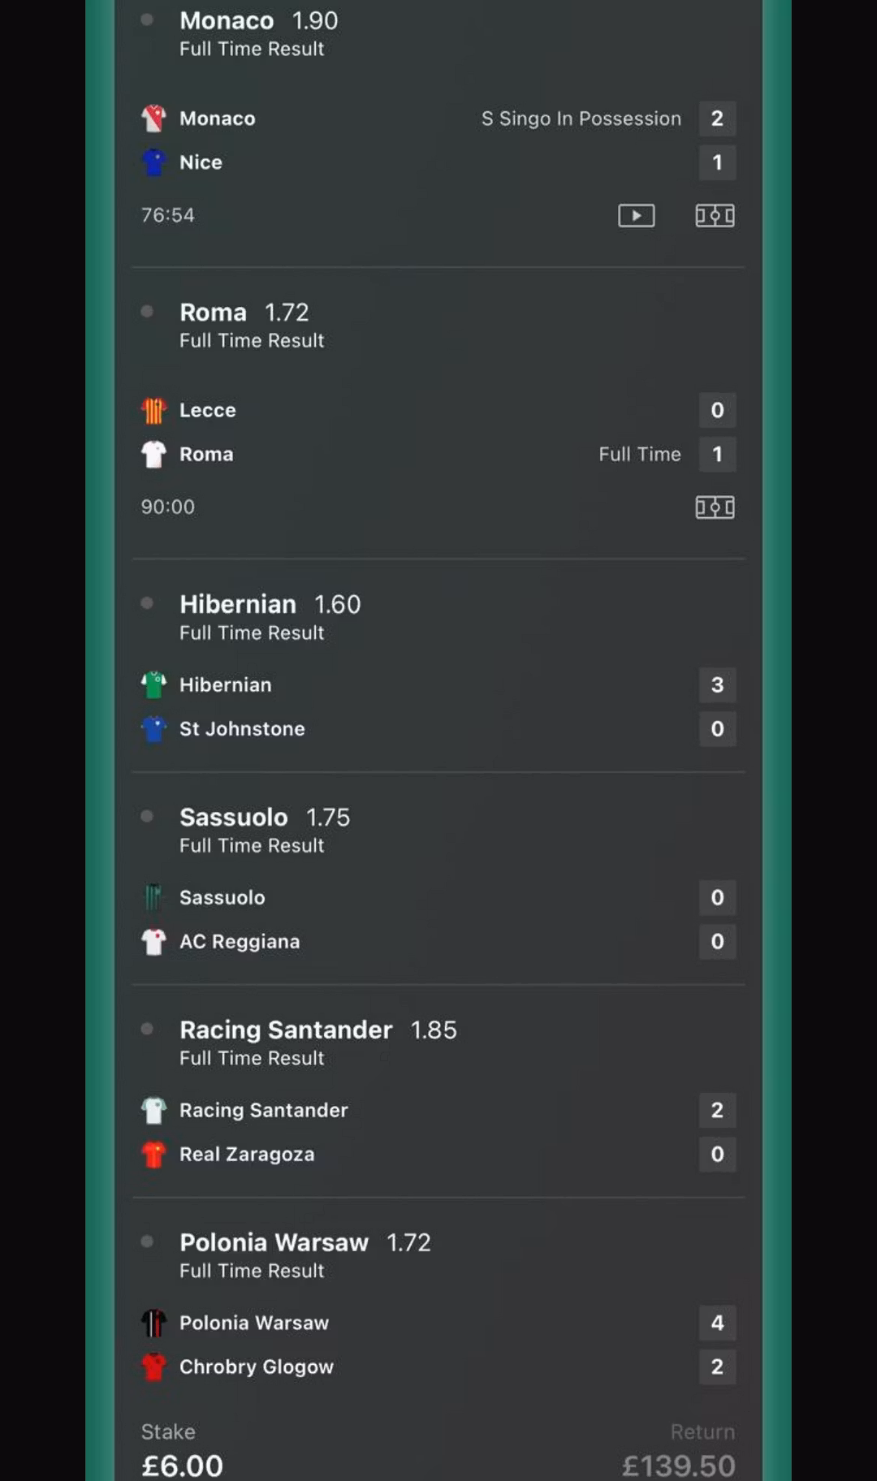Select the Chrobry Glogow team row
Screen dimensions: 877x1481
tap(256, 1367)
